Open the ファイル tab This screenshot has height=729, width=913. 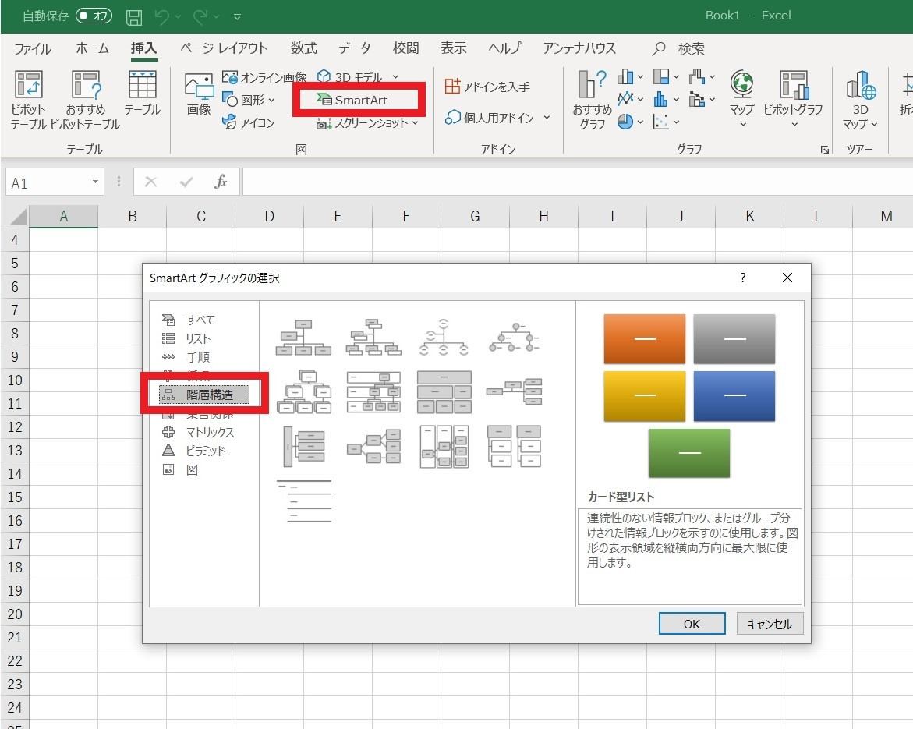pos(33,48)
